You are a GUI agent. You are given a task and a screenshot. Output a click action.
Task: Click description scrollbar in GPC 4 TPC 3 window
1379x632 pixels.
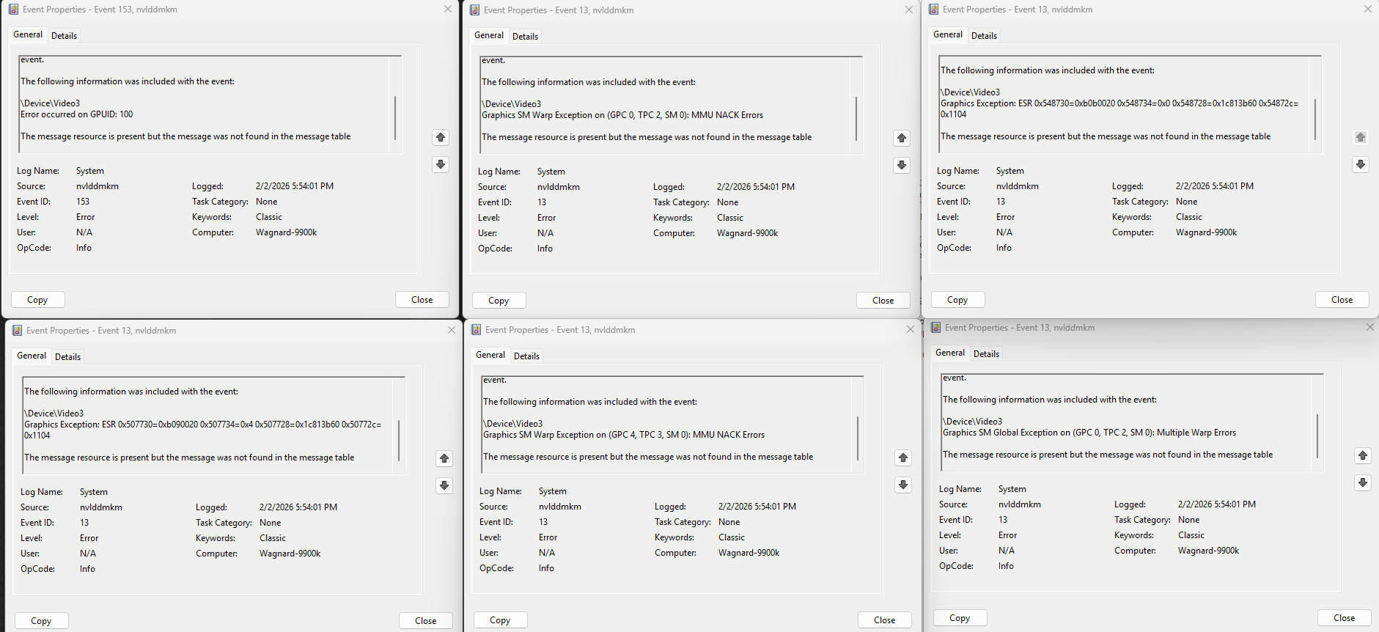click(858, 438)
